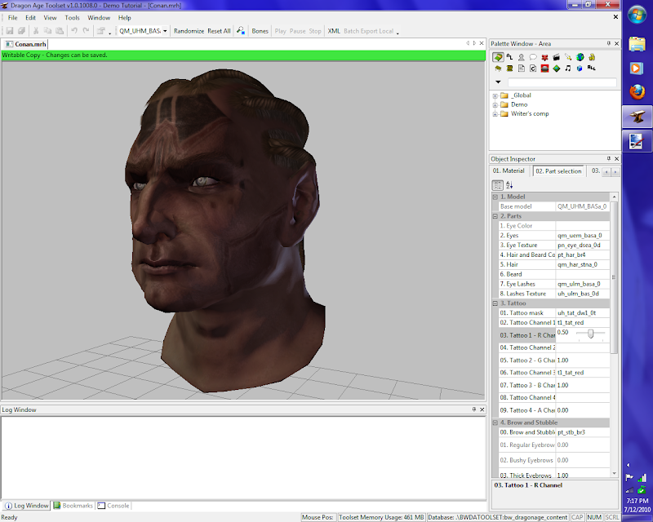Image resolution: width=653 pixels, height=522 pixels.
Task: Toggle Bones display in toolbar
Action: tap(260, 31)
